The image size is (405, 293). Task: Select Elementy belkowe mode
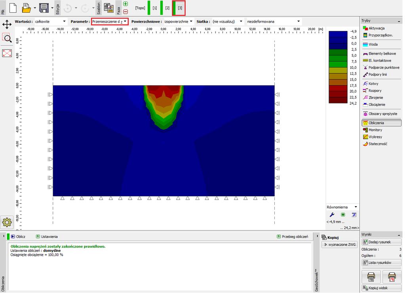coord(379,54)
